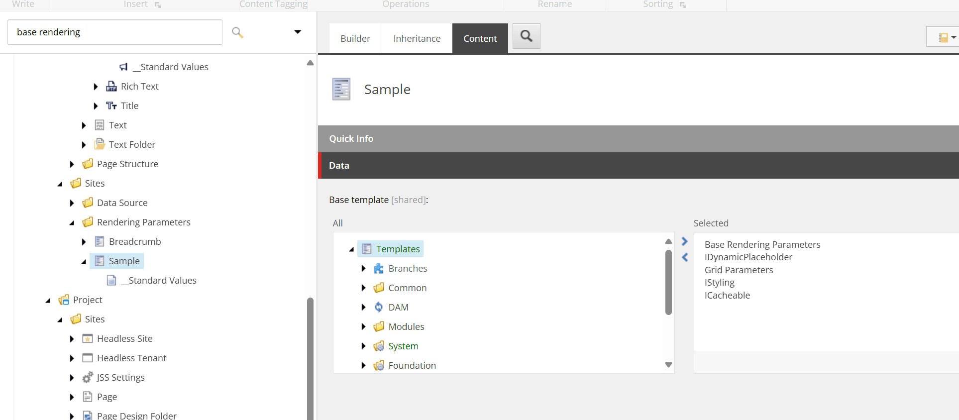Select Base Rendering Parameters in Selected list
The image size is (959, 420).
click(762, 244)
